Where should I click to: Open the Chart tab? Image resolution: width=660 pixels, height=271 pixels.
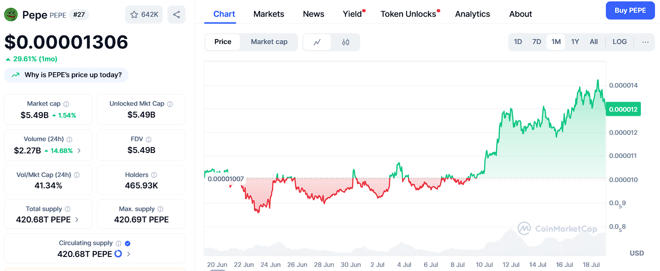[224, 14]
